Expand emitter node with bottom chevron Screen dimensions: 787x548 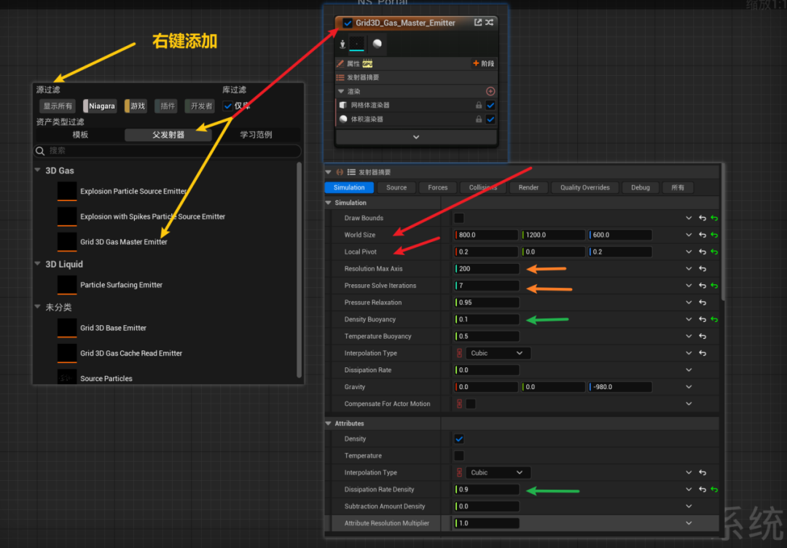click(x=416, y=137)
